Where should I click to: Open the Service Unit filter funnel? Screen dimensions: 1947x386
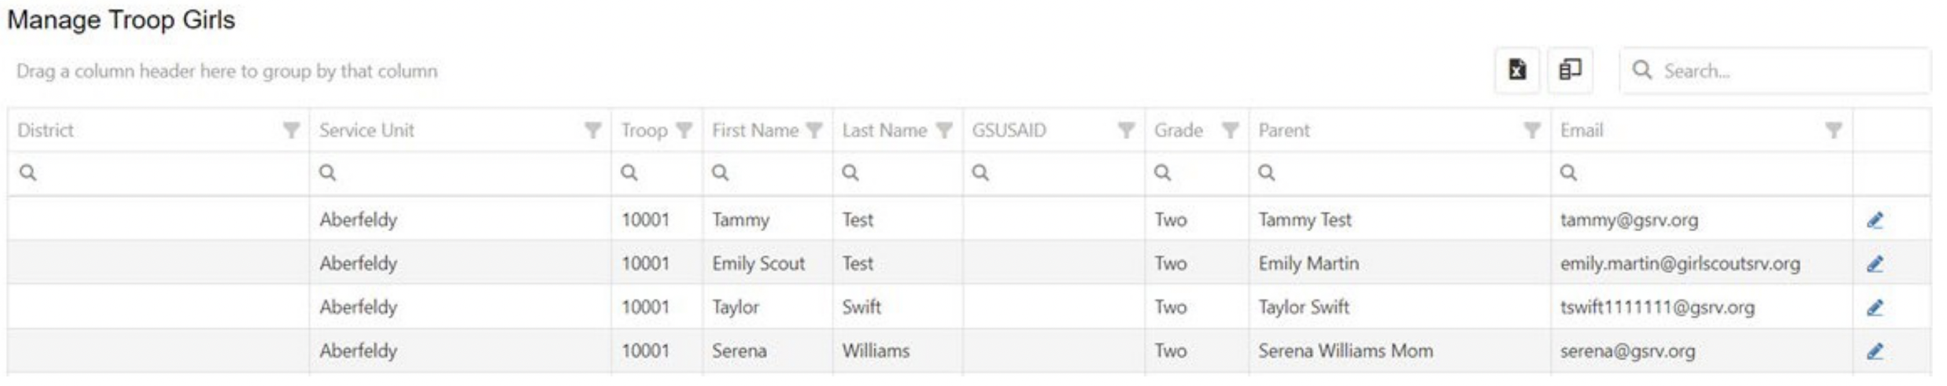(593, 130)
